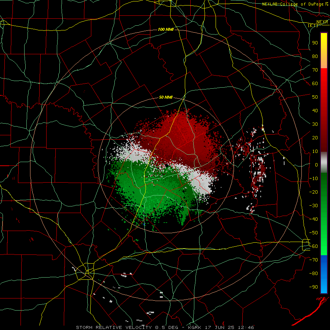The height and width of the screenshot is (330, 330).
Task: Click the "70" value on the velocity scale
Action: point(315,70)
